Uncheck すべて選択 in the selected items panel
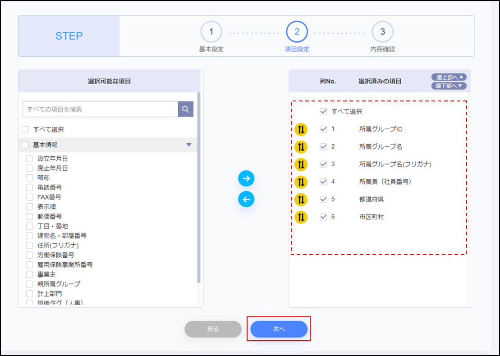Screen dimensions: 500x356 [323, 111]
